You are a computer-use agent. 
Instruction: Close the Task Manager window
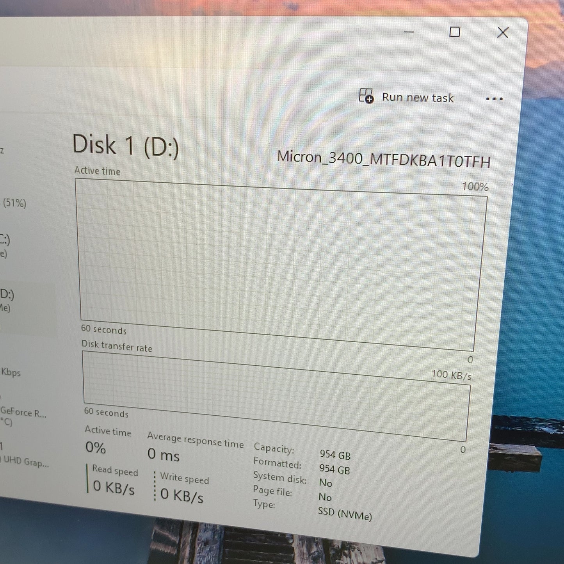coord(503,32)
